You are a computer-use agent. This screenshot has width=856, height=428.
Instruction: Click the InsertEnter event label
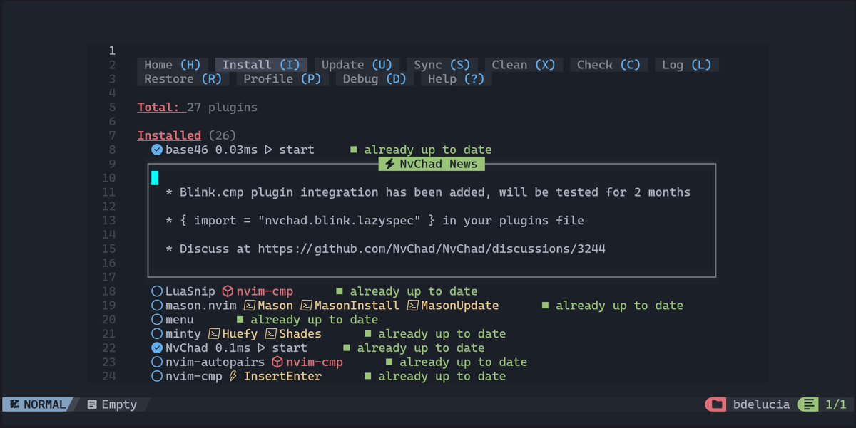[x=282, y=376]
